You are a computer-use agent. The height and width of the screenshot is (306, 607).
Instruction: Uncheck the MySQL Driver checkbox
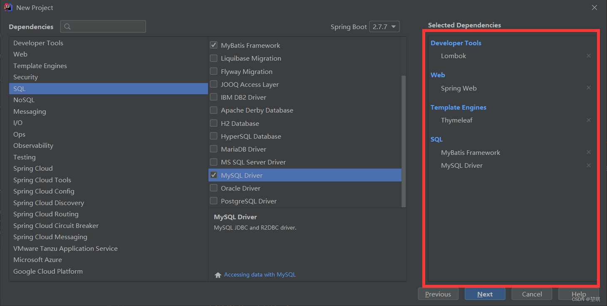click(x=213, y=175)
